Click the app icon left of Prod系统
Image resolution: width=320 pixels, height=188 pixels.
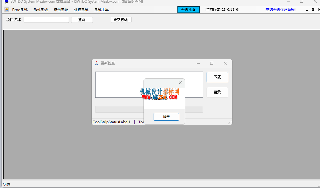(7, 10)
